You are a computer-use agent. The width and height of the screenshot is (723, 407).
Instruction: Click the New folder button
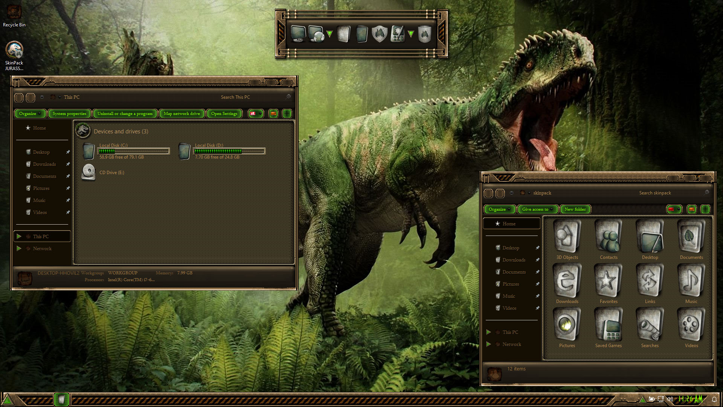coord(575,209)
